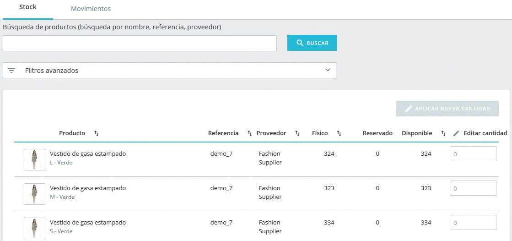Sort by Proveedor arrows icon
This screenshot has height=241, width=512.
(x=297, y=133)
